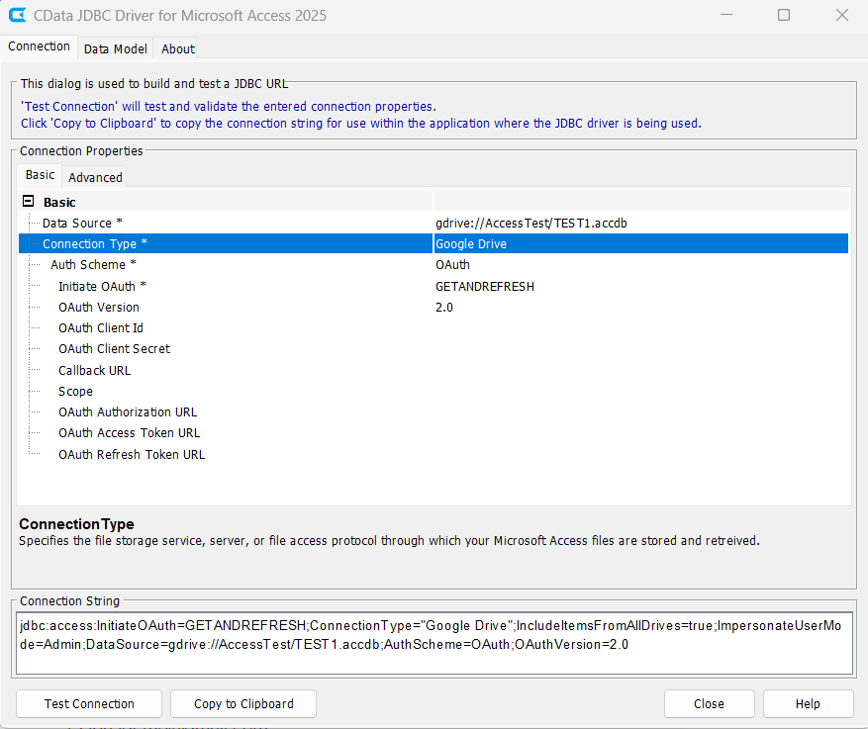Edit the Auth Scheme value OAuth
The height and width of the screenshot is (729, 868).
tap(639, 265)
